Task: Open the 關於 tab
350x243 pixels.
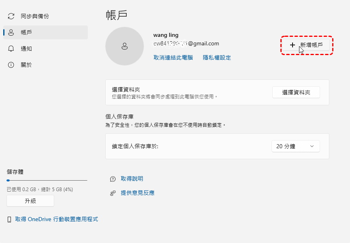Action: tap(26, 65)
